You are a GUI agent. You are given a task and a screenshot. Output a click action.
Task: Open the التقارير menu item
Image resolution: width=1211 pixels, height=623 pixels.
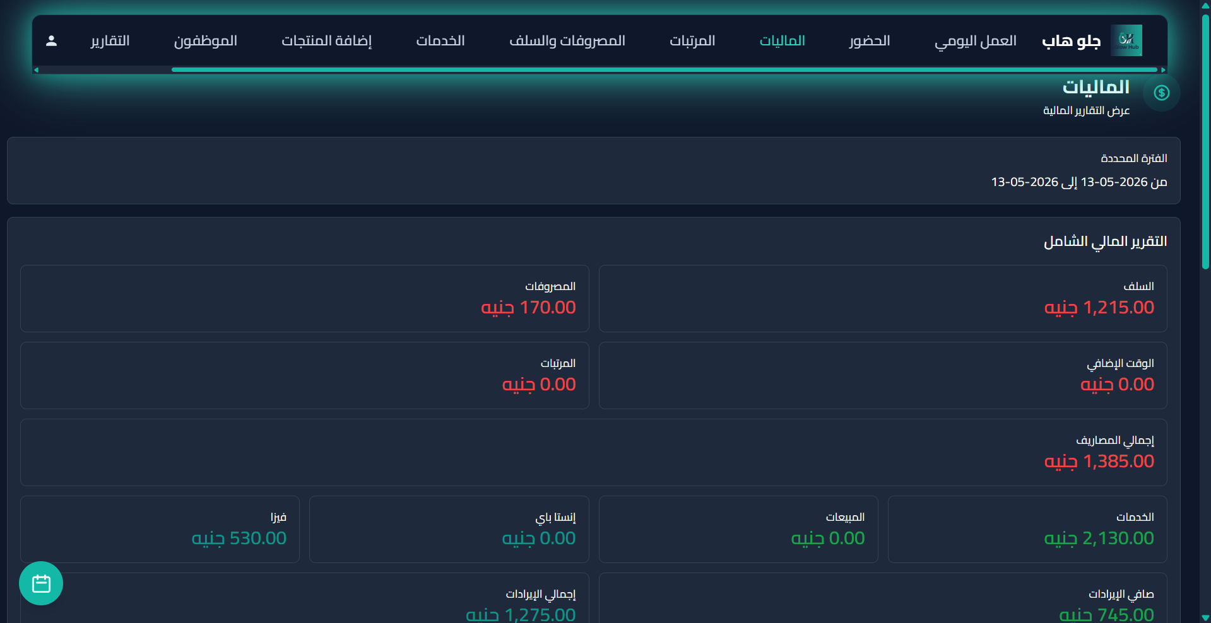[110, 41]
